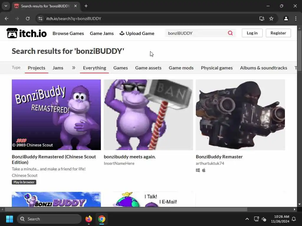This screenshot has height=226, width=302.
Task: Open site information icon in address bar
Action: [x=40, y=19]
